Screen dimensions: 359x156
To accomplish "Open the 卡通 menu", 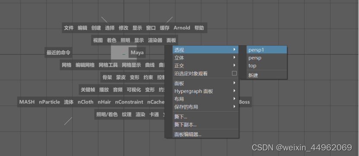I will (x=154, y=115).
